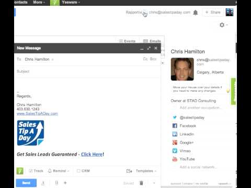Click the account email chris@salestipaday.com

tap(169, 13)
